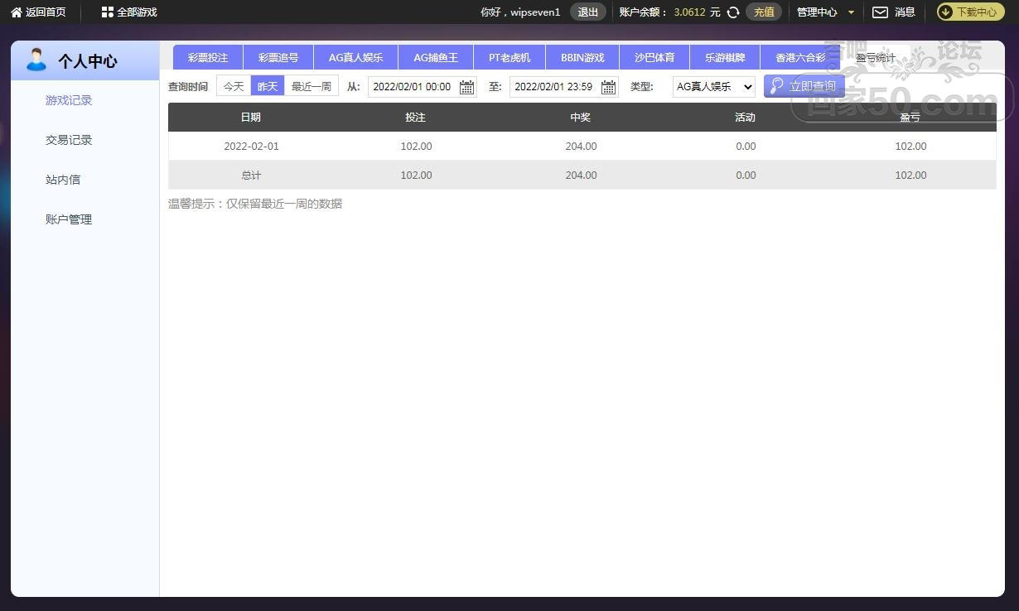This screenshot has width=1019, height=611.
Task: Log out using the 退出 button
Action: click(x=587, y=12)
